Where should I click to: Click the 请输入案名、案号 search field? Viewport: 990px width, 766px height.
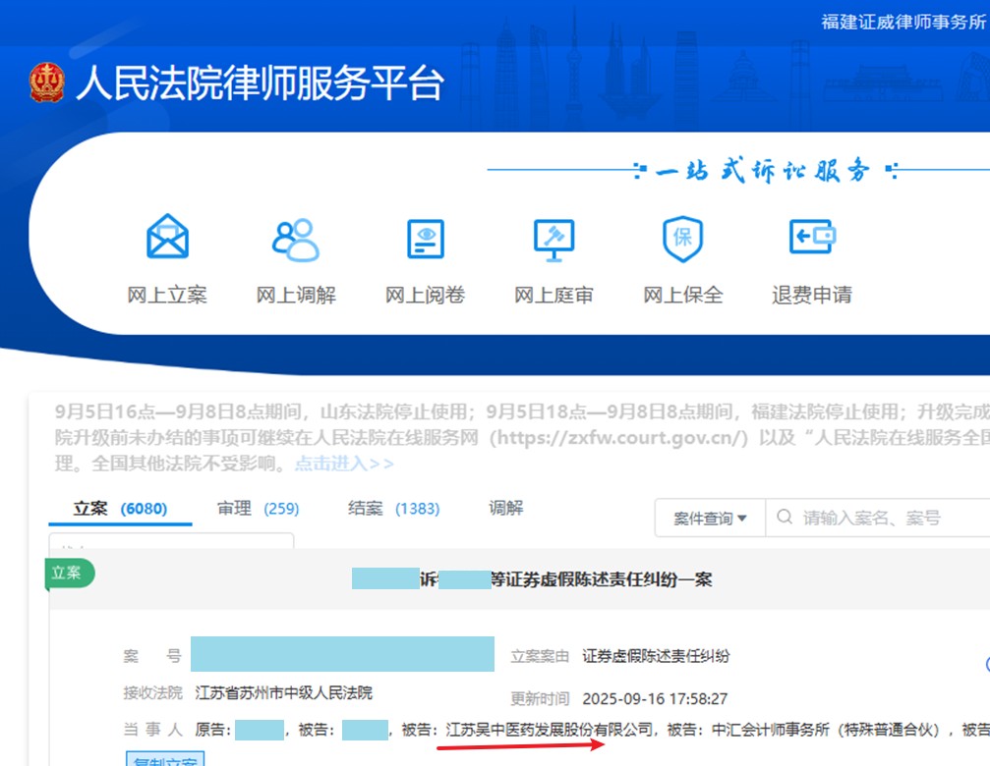(x=878, y=519)
